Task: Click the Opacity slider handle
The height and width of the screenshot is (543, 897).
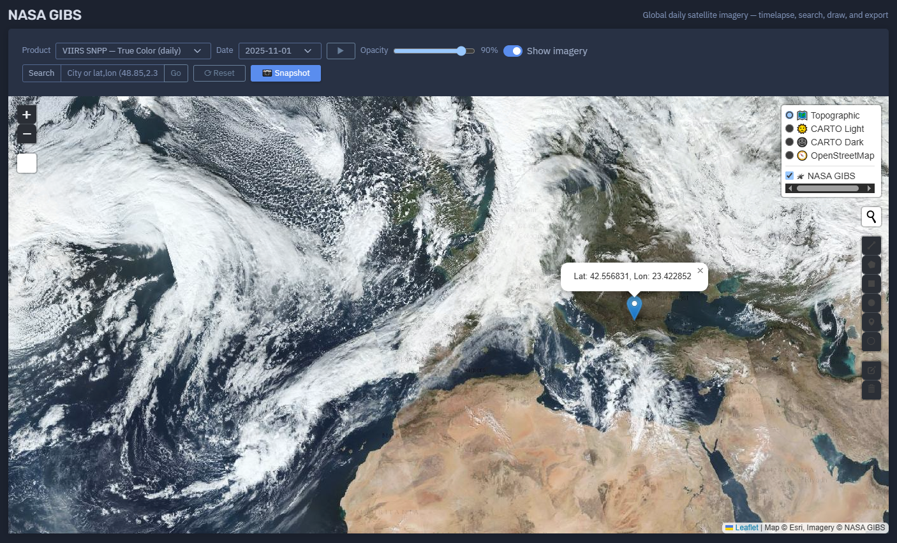Action: (461, 51)
